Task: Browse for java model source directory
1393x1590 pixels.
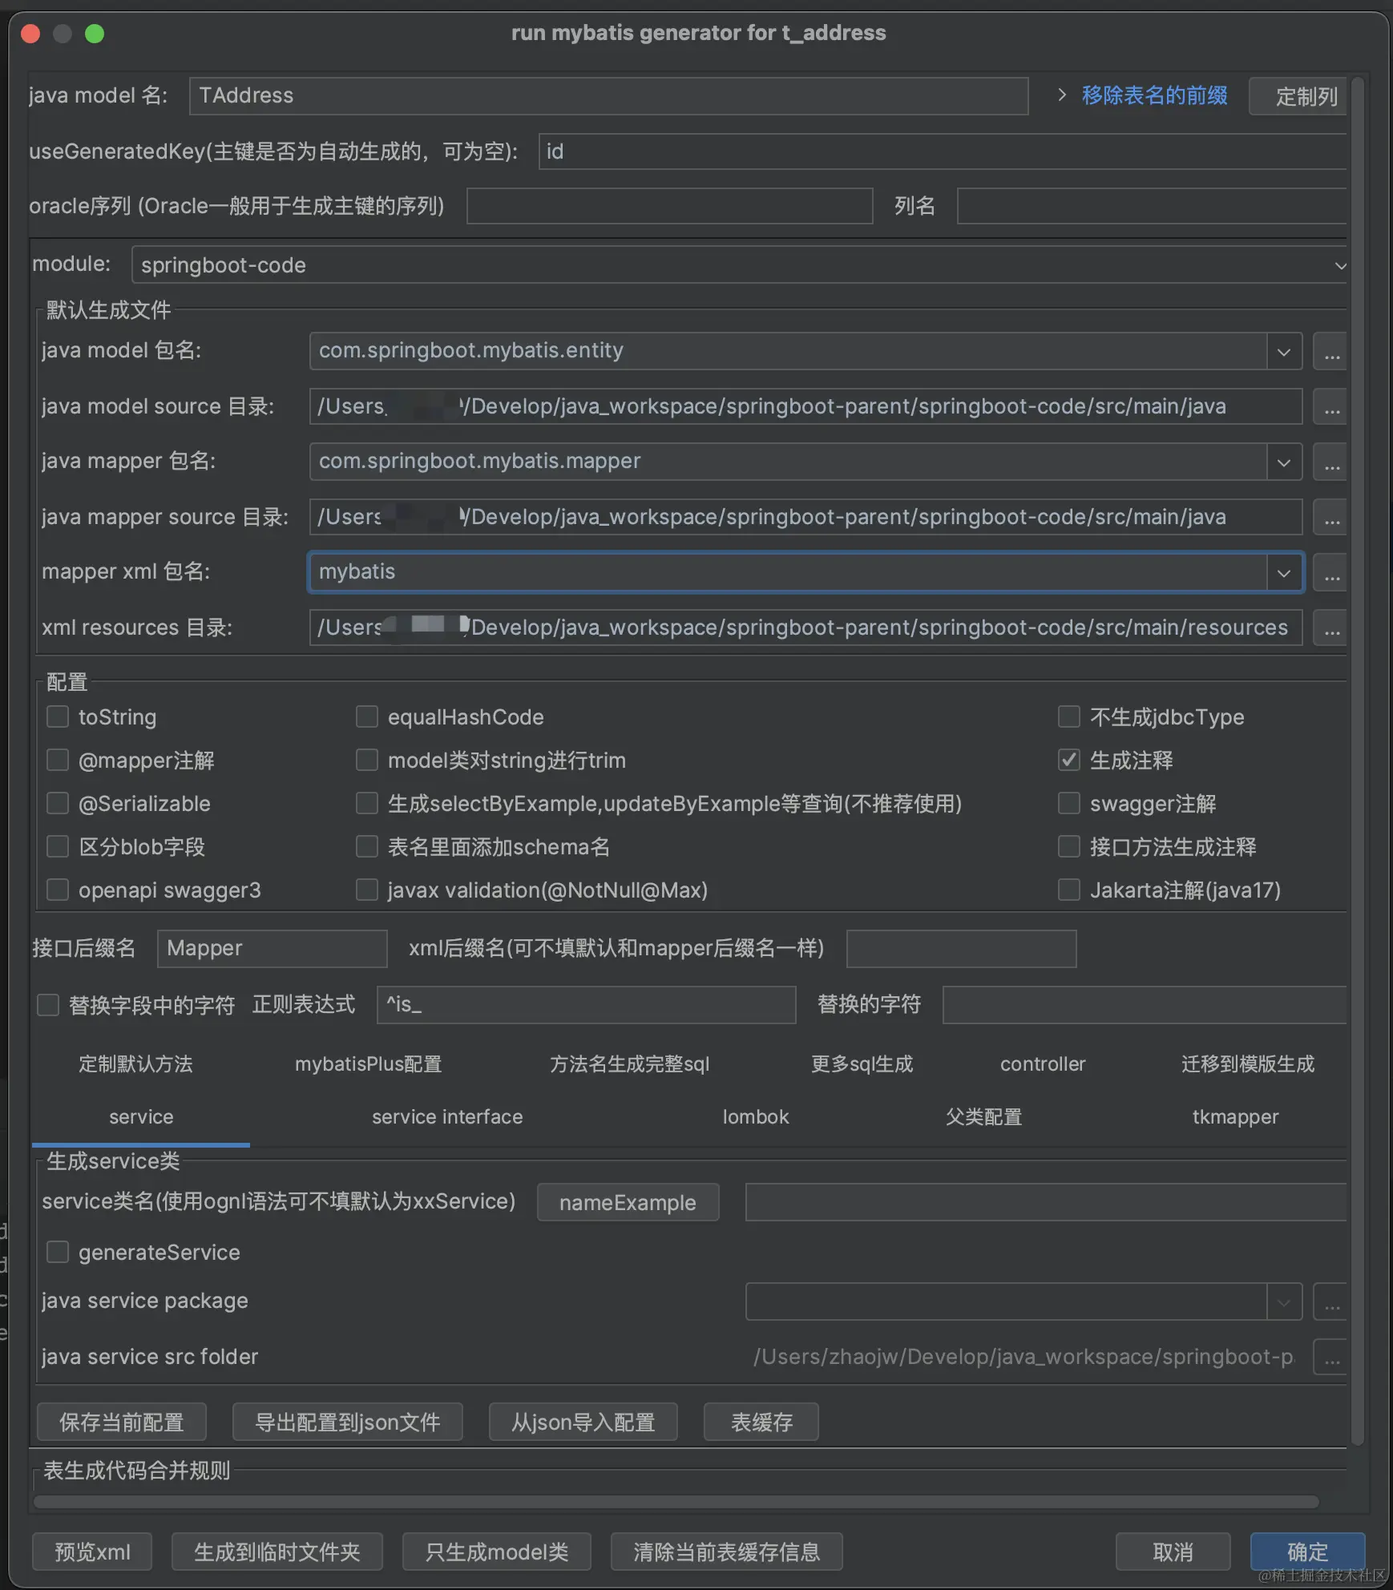Action: [1331, 406]
